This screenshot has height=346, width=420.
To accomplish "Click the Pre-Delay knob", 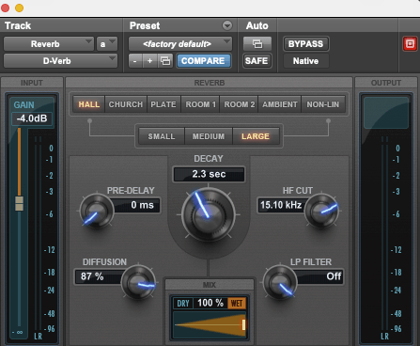I will (x=97, y=211).
